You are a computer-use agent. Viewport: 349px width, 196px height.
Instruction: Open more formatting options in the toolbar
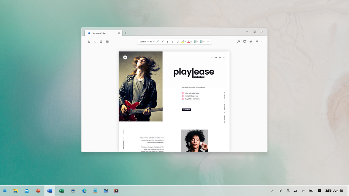(208, 42)
